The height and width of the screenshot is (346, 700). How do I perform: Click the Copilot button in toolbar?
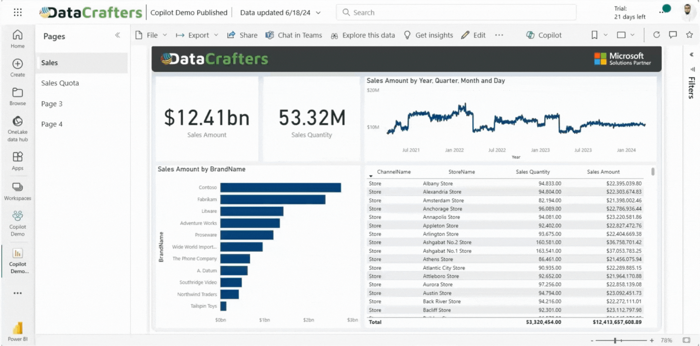tap(544, 35)
